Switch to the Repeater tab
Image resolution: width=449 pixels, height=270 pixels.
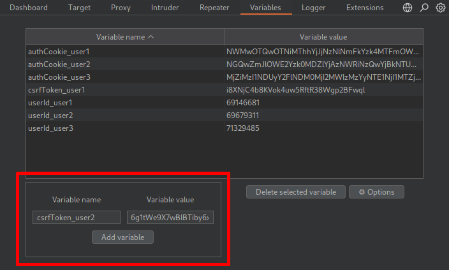pyautogui.click(x=214, y=8)
